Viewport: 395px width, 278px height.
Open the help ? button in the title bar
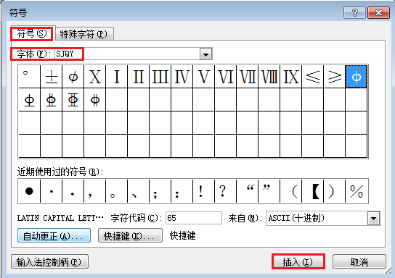354,12
